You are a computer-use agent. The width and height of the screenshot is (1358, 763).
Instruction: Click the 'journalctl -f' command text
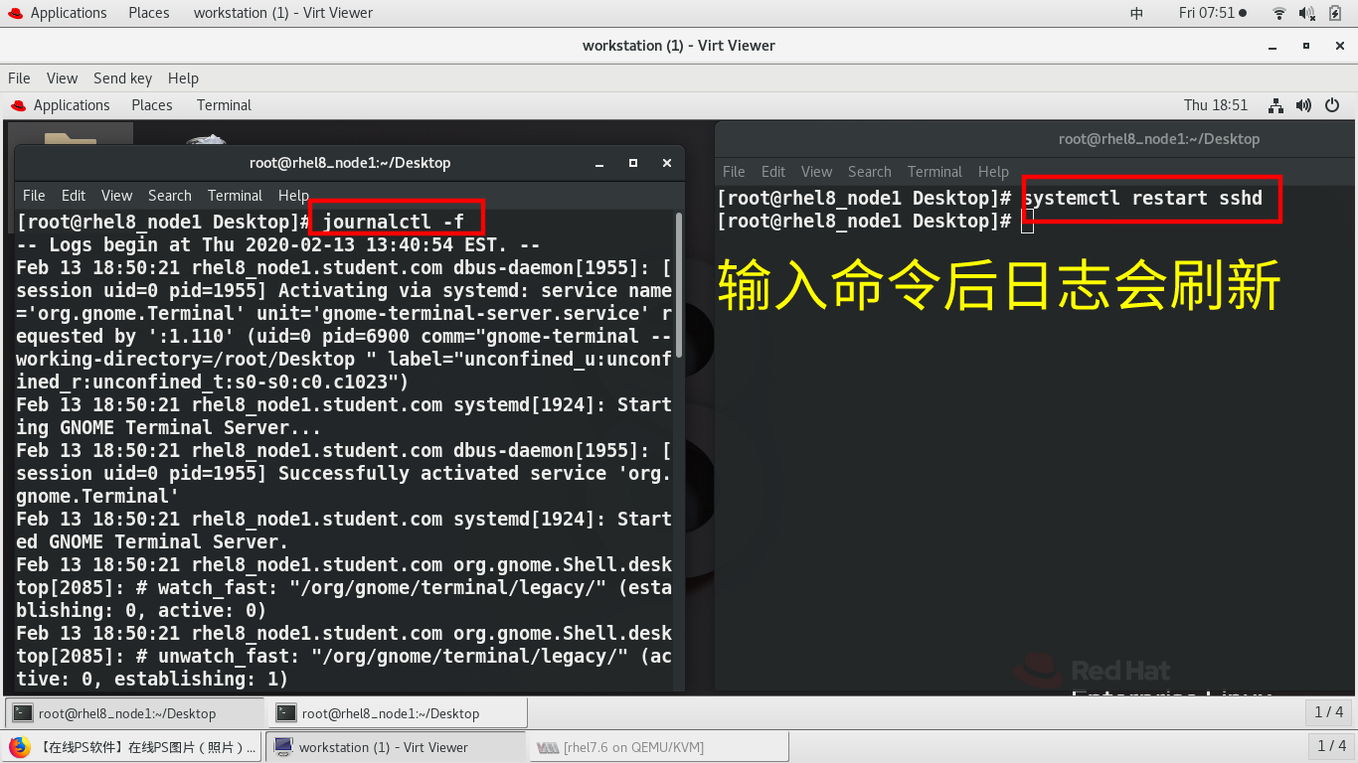click(x=393, y=222)
